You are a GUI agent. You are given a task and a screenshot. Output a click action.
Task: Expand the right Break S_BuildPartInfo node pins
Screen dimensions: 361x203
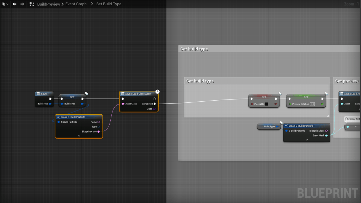307,140
